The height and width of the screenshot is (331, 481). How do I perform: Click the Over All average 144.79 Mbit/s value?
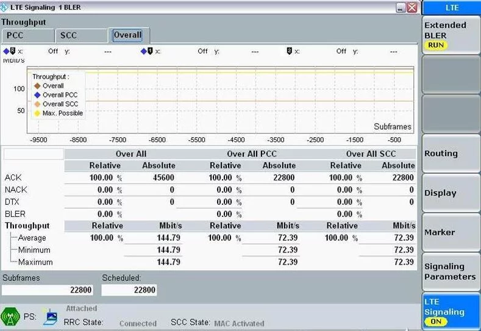[x=169, y=238]
